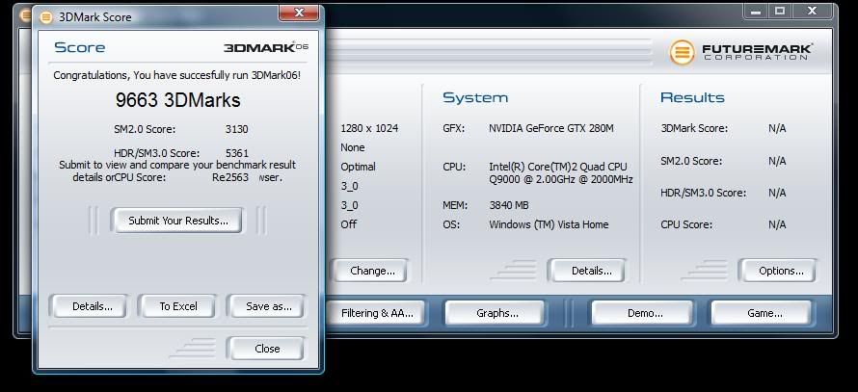Viewport: 858px width, 392px height.
Task: Maximize the main 3DMark06 window
Action: (780, 11)
